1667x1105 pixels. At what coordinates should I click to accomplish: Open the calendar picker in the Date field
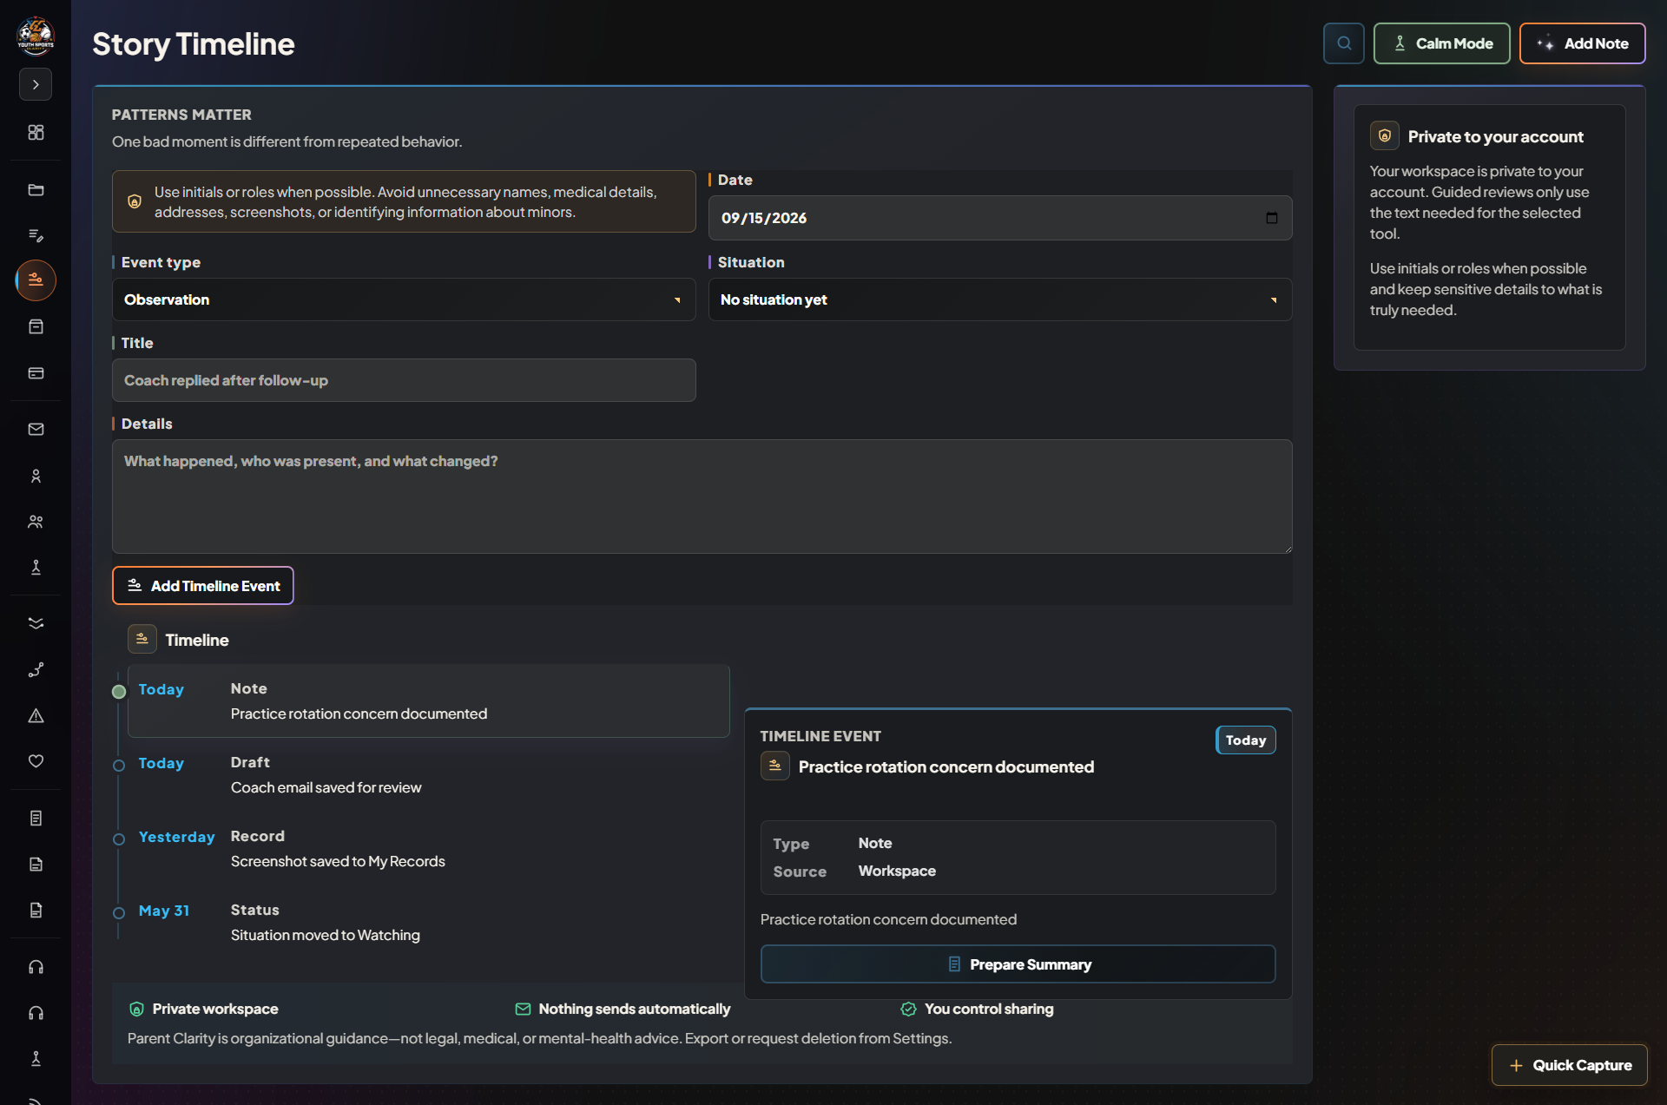pyautogui.click(x=1271, y=218)
